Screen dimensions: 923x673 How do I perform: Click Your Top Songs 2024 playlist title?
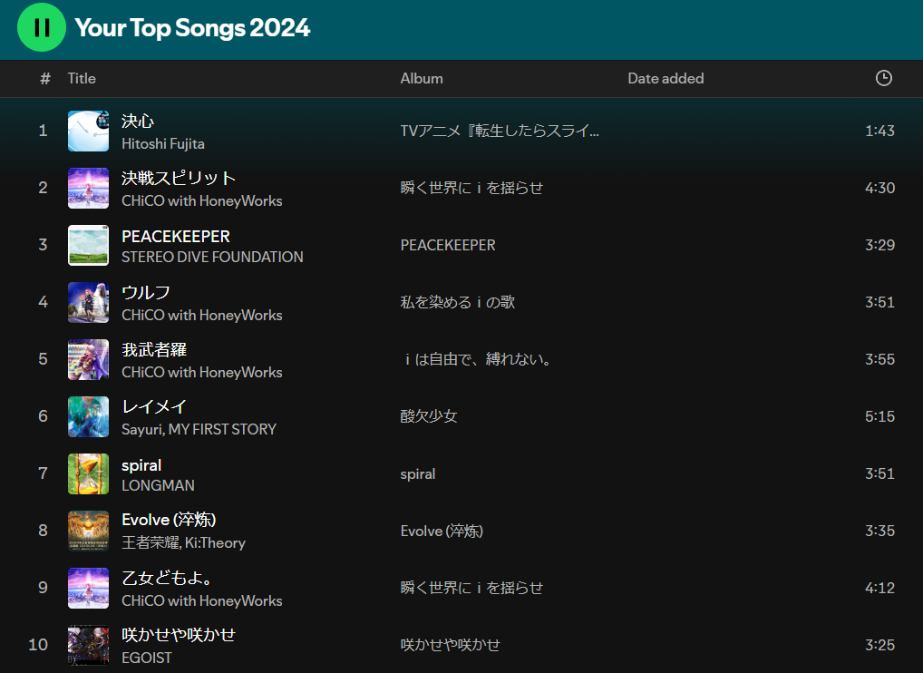pyautogui.click(x=192, y=28)
